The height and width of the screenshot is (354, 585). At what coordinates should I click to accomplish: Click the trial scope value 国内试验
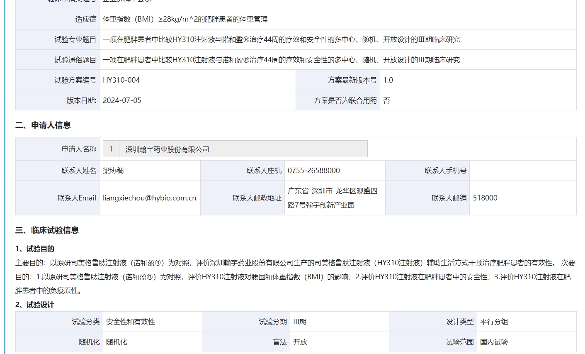(494, 342)
